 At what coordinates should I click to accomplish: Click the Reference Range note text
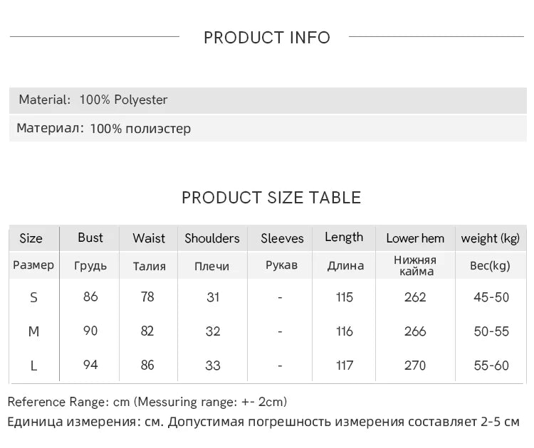[147, 402]
